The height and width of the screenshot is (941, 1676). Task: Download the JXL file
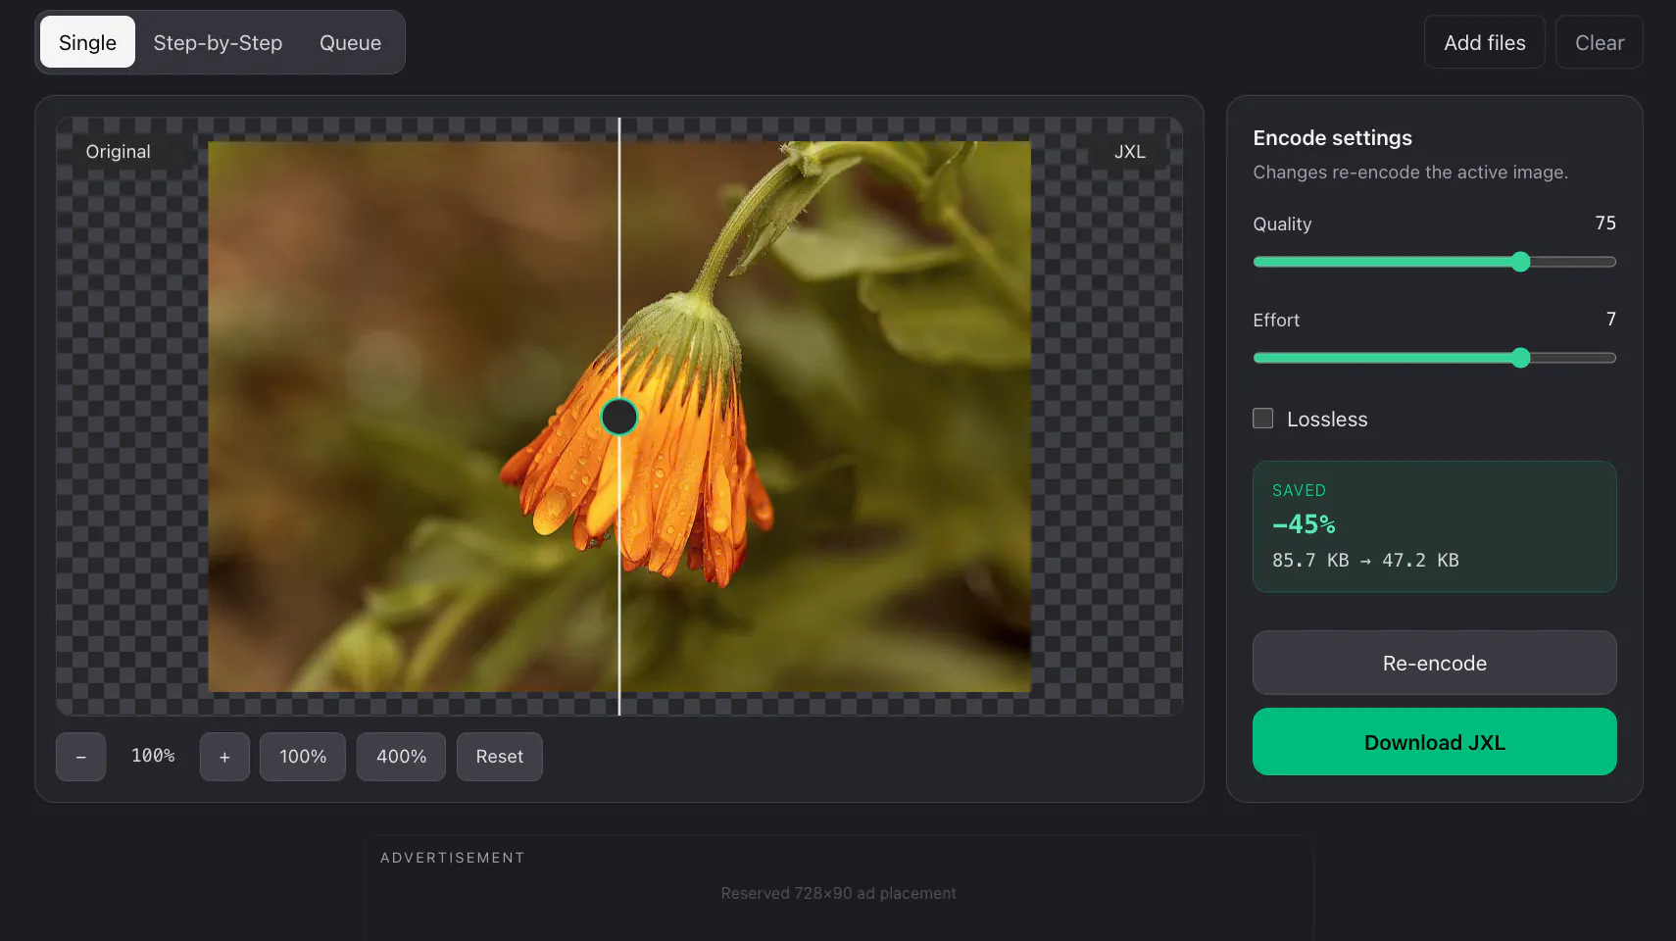[1434, 742]
